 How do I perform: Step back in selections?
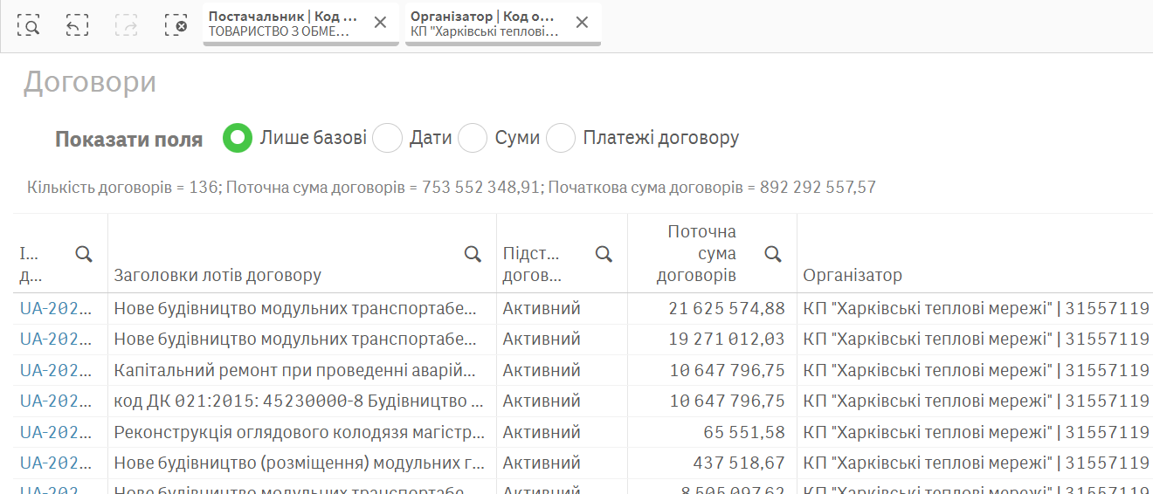point(78,25)
